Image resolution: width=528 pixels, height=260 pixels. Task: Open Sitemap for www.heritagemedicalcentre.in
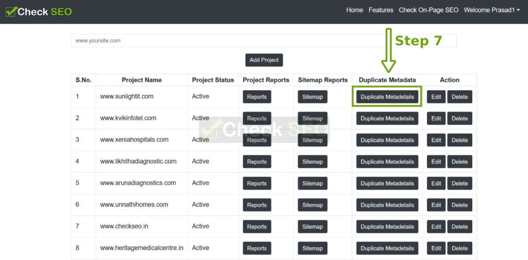pos(312,248)
